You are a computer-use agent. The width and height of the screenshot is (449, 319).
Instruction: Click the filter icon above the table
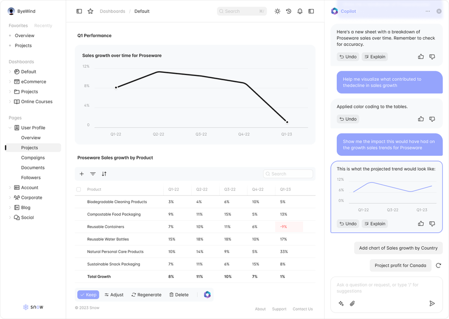[93, 174]
